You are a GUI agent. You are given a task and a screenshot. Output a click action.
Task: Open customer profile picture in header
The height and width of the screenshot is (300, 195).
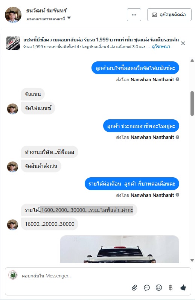point(13,15)
